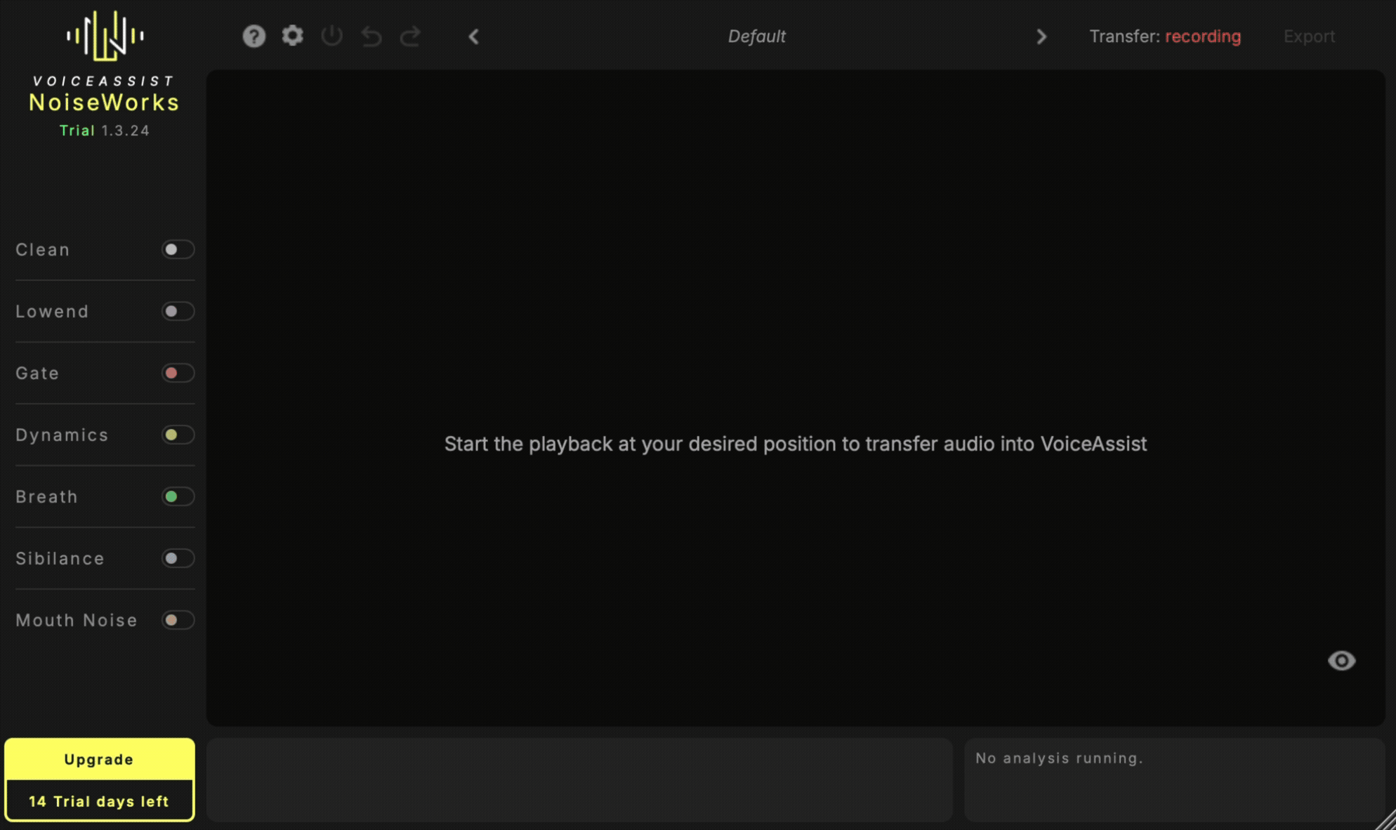Go to previous preset with left chevron

click(x=474, y=37)
